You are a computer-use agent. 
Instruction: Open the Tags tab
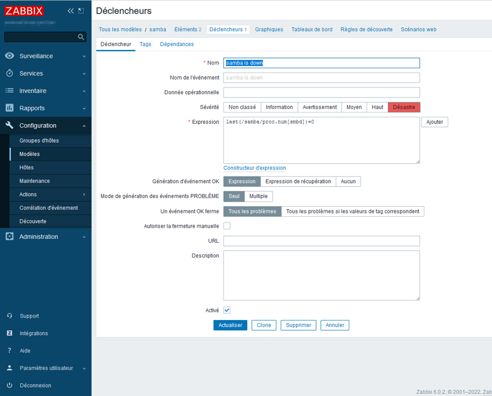pyautogui.click(x=145, y=44)
